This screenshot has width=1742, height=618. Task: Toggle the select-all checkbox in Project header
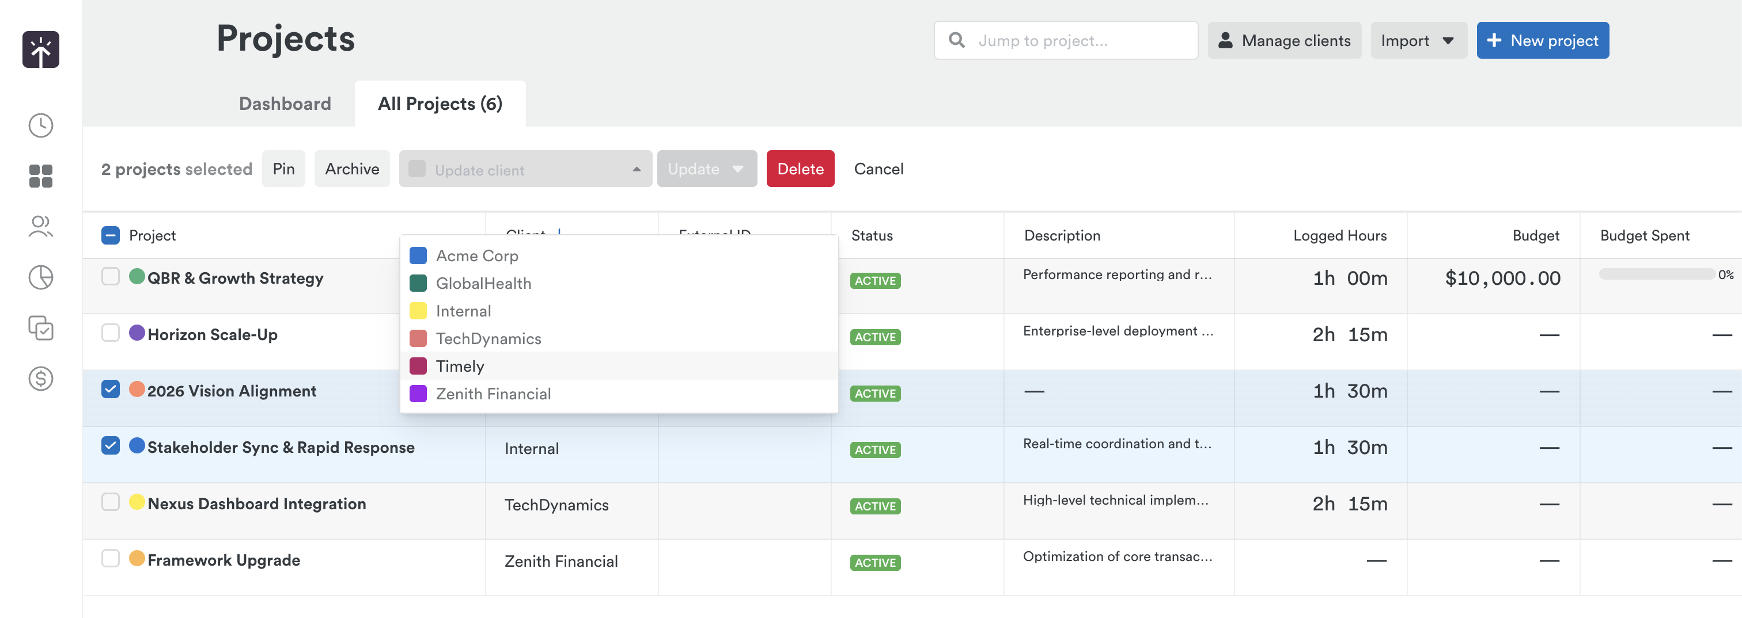coord(110,235)
